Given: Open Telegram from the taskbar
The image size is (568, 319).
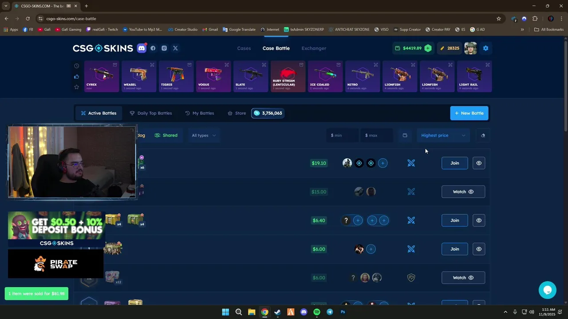Looking at the screenshot, I should pos(330,312).
